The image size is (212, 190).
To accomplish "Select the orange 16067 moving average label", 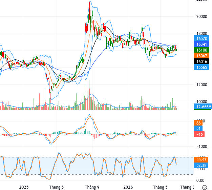I will click(201, 56).
